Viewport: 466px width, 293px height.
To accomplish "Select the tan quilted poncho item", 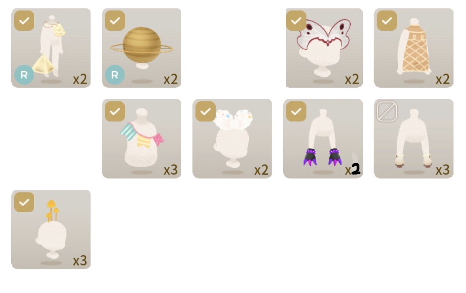I will [x=413, y=48].
